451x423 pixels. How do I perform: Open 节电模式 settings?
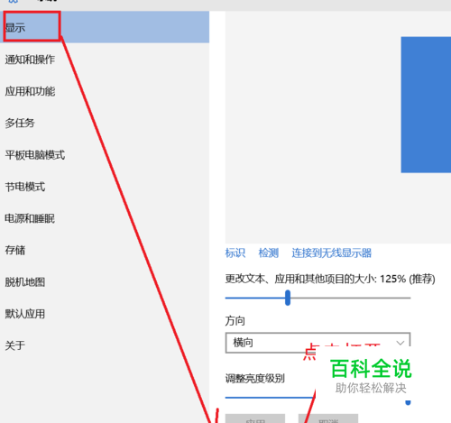[105, 187]
